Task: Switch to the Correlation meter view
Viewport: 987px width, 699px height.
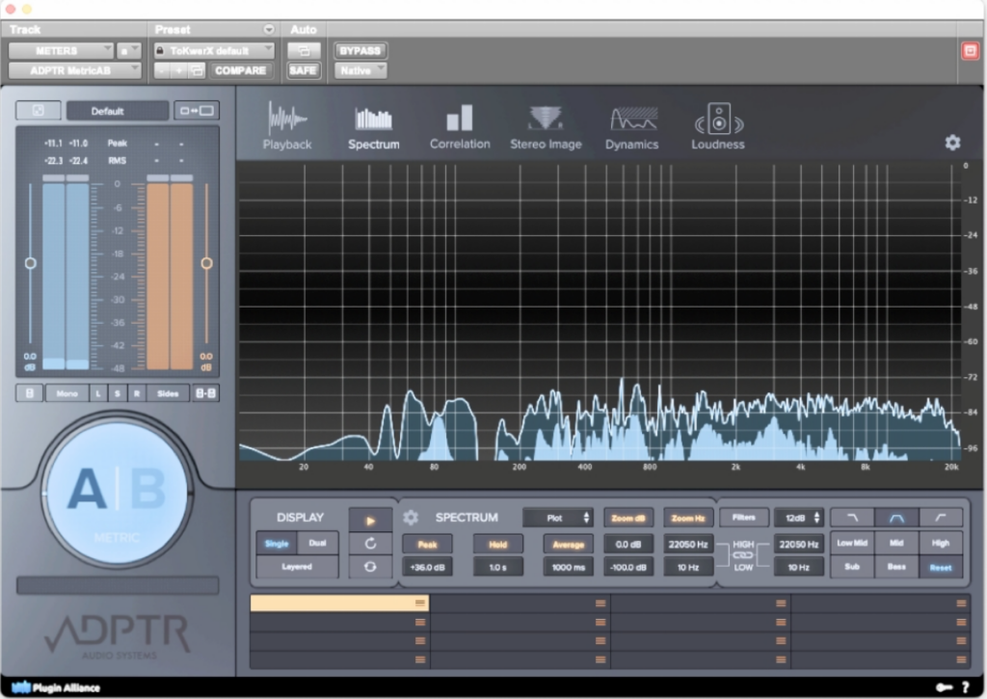Action: point(460,126)
